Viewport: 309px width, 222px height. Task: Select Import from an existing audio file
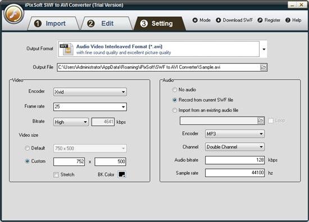174,110
